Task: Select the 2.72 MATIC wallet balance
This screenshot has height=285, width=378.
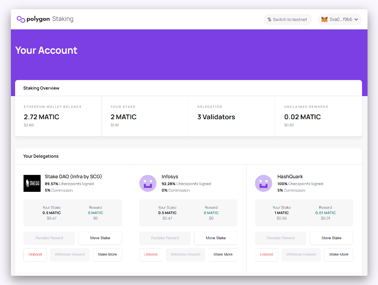Action: click(42, 117)
